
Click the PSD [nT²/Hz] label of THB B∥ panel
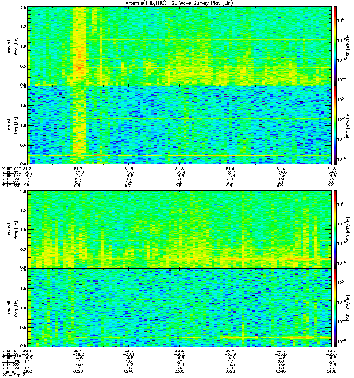348,125
